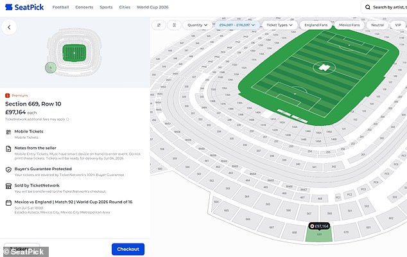The height and width of the screenshot is (257, 407).
Task: Open the Football menu
Action: 60,7
